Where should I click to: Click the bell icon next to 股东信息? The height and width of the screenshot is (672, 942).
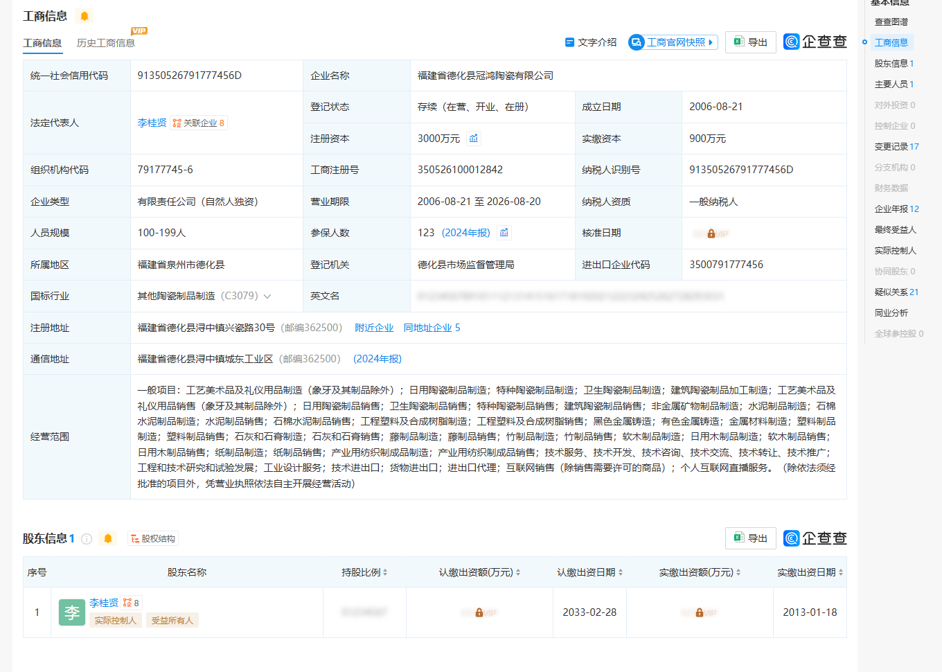coord(108,538)
